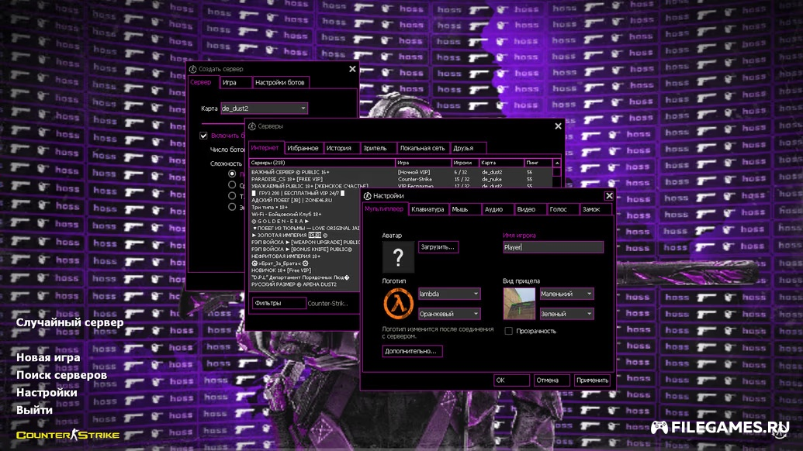Sort by the Пинг column header
Viewport: 803px width, 451px height.
pyautogui.click(x=538, y=163)
